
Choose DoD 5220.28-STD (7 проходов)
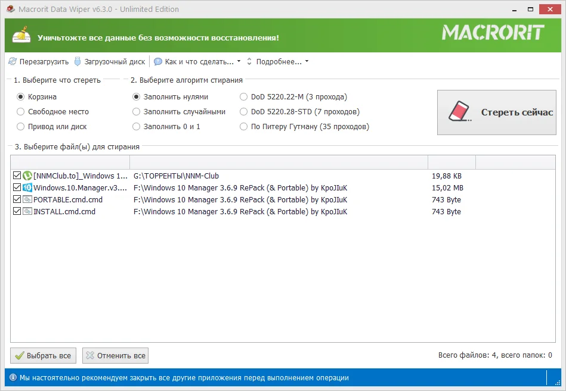(244, 112)
